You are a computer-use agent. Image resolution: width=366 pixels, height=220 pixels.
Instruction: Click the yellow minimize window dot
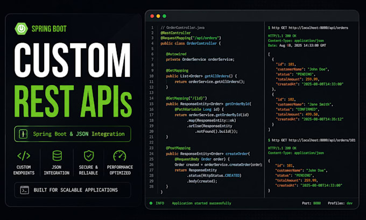pyautogui.click(x=158, y=16)
